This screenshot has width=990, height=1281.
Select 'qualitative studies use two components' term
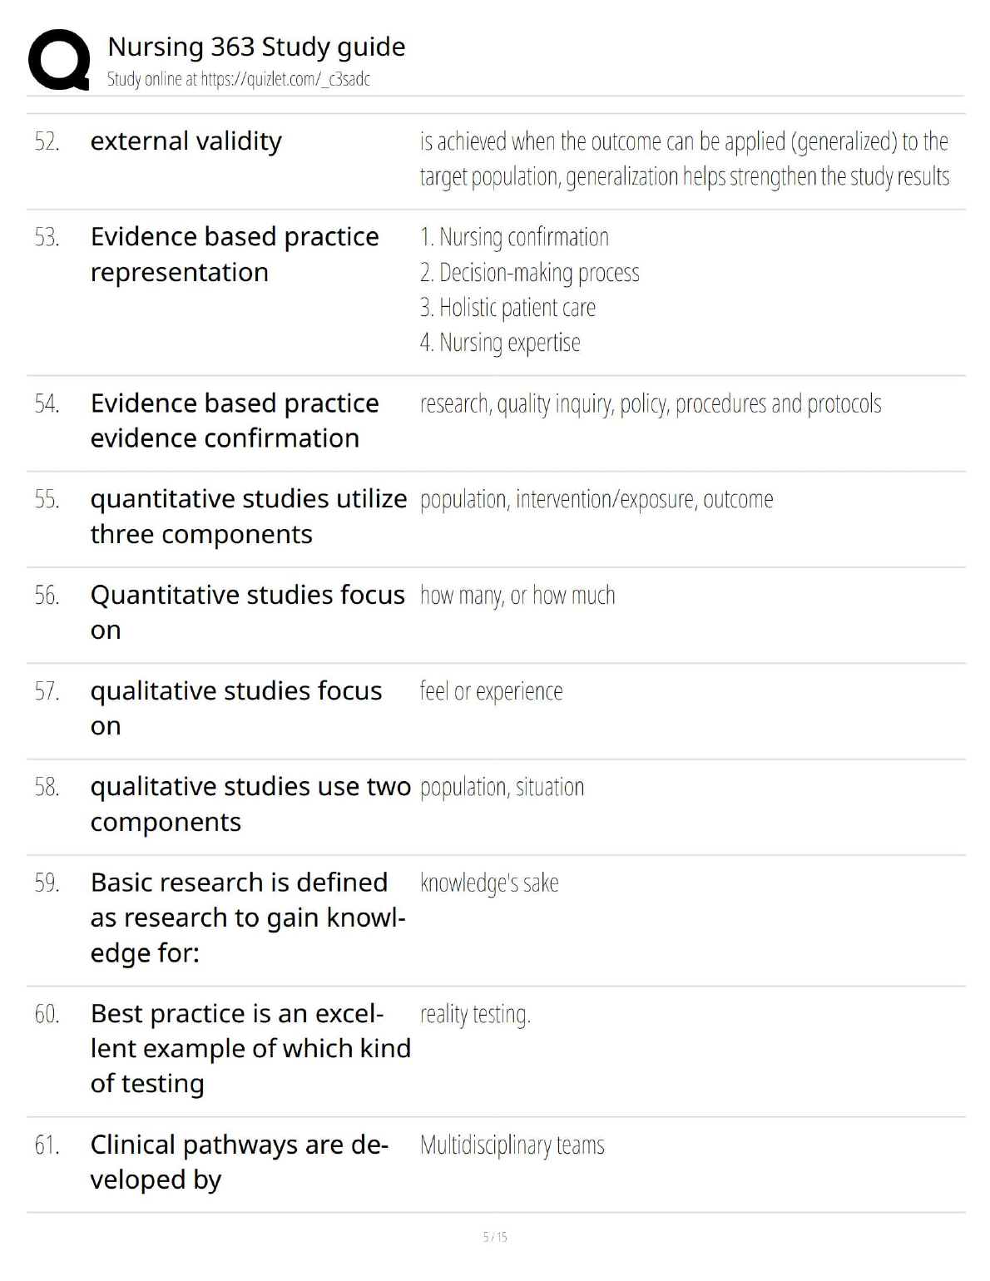[x=250, y=804]
